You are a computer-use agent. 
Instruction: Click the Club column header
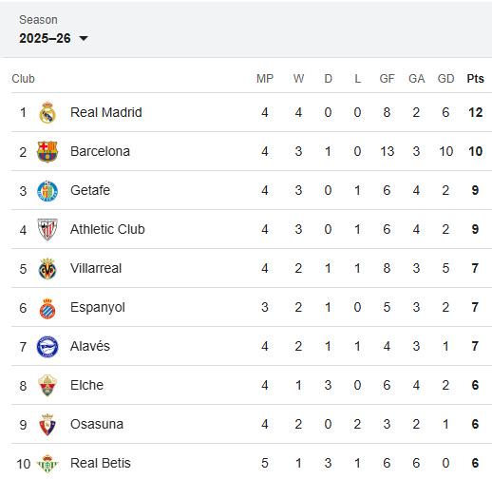23,79
